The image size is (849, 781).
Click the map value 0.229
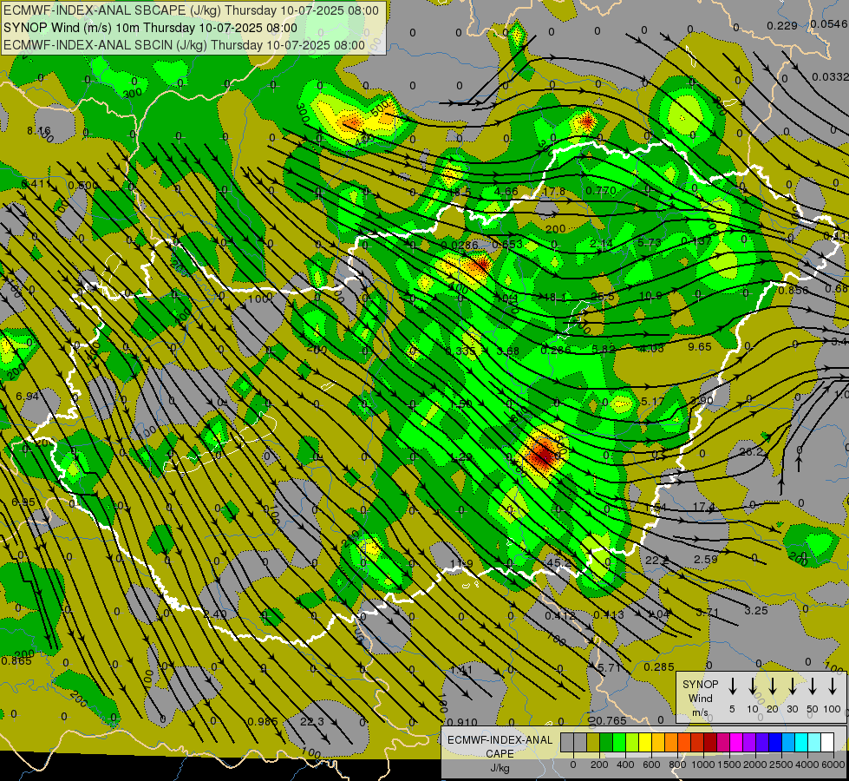click(782, 25)
